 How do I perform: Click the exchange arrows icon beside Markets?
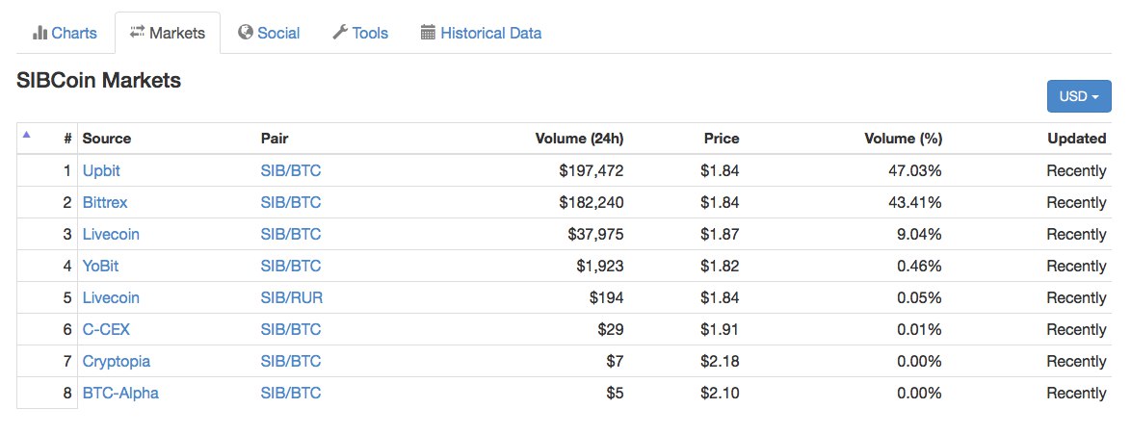coord(137,33)
